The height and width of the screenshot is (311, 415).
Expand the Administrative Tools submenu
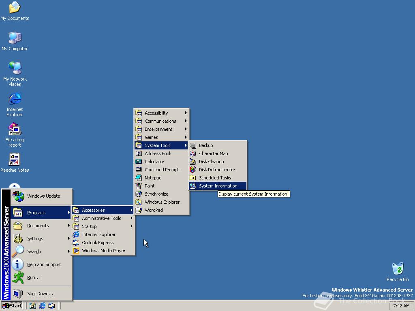tap(103, 218)
